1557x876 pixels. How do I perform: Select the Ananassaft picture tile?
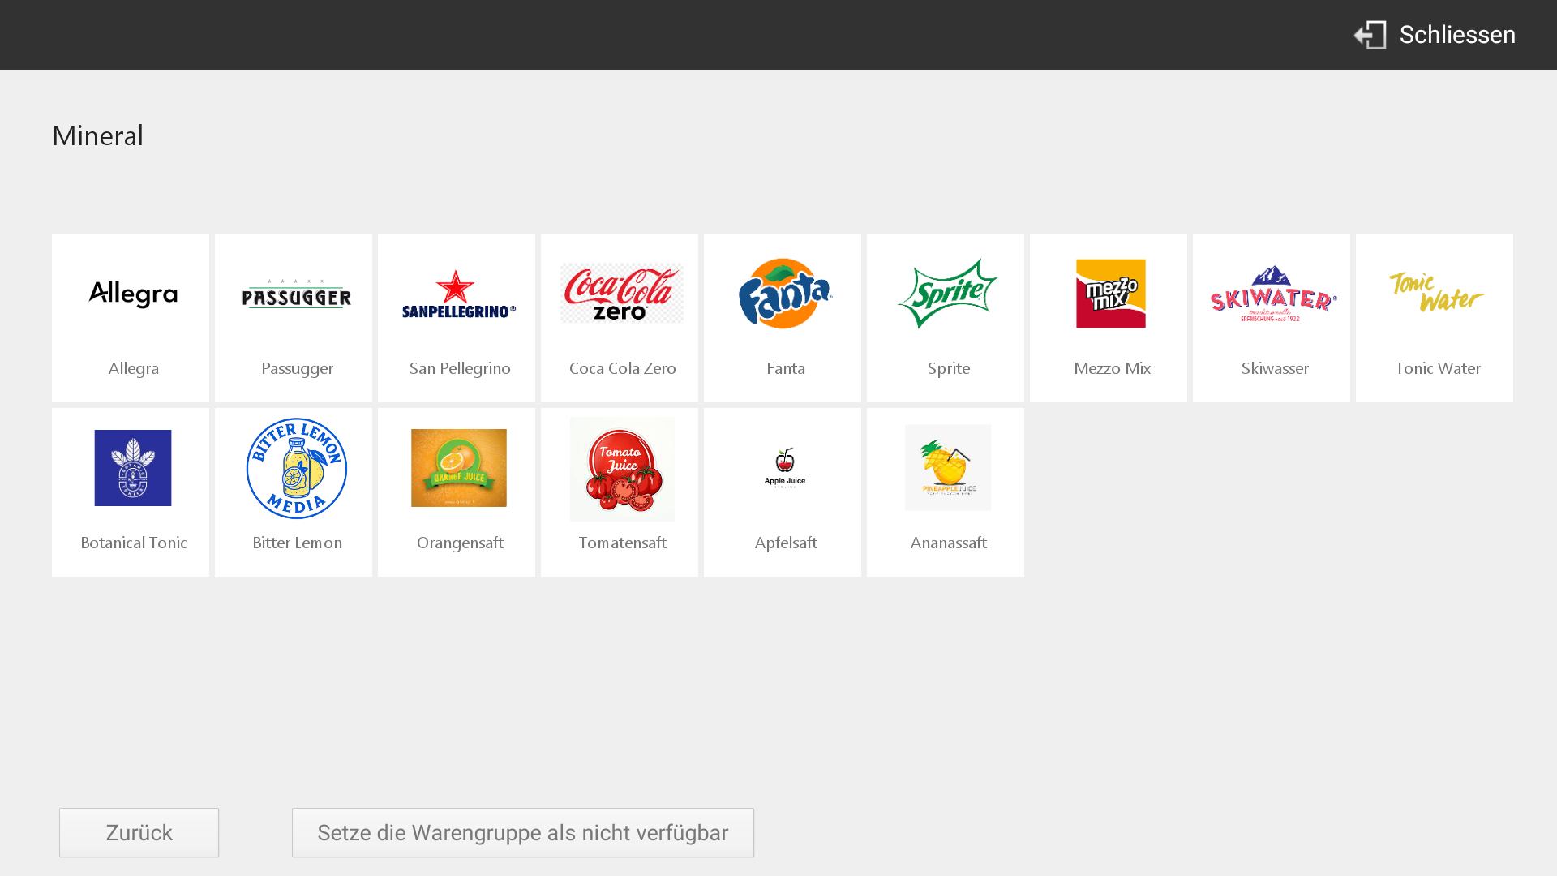pyautogui.click(x=946, y=492)
